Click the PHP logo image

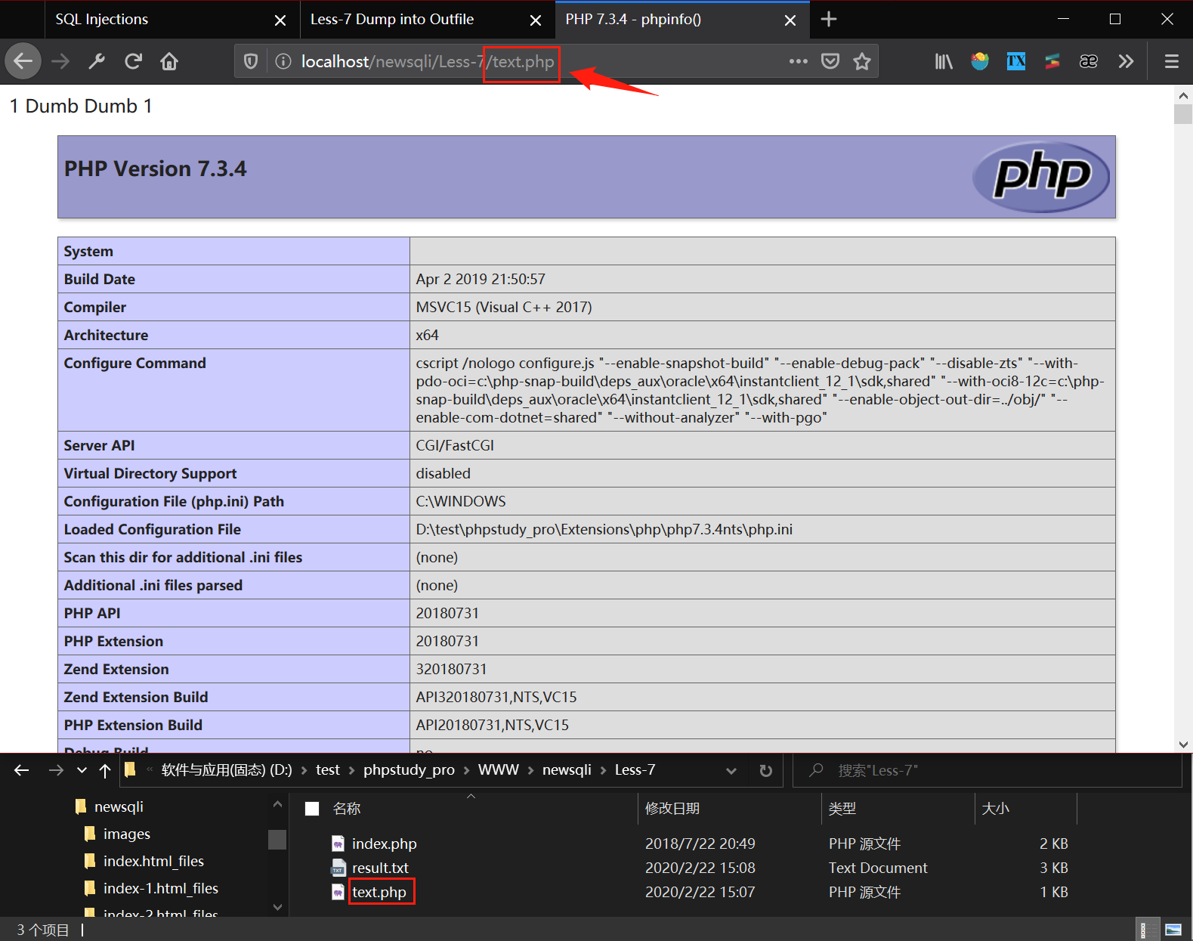tap(1040, 176)
